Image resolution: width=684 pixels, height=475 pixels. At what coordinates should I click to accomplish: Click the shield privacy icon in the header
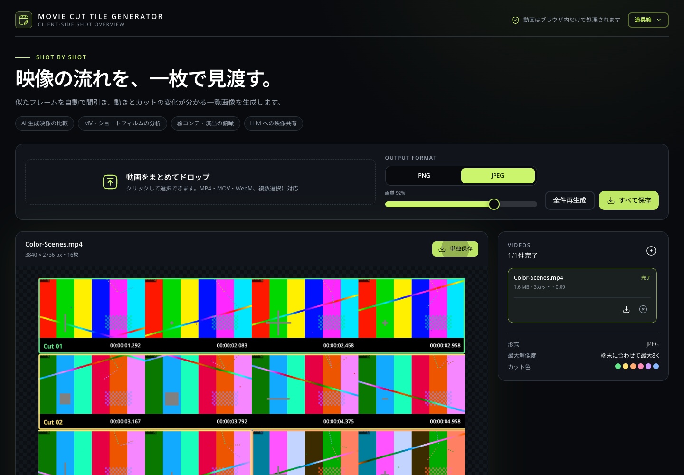(515, 20)
